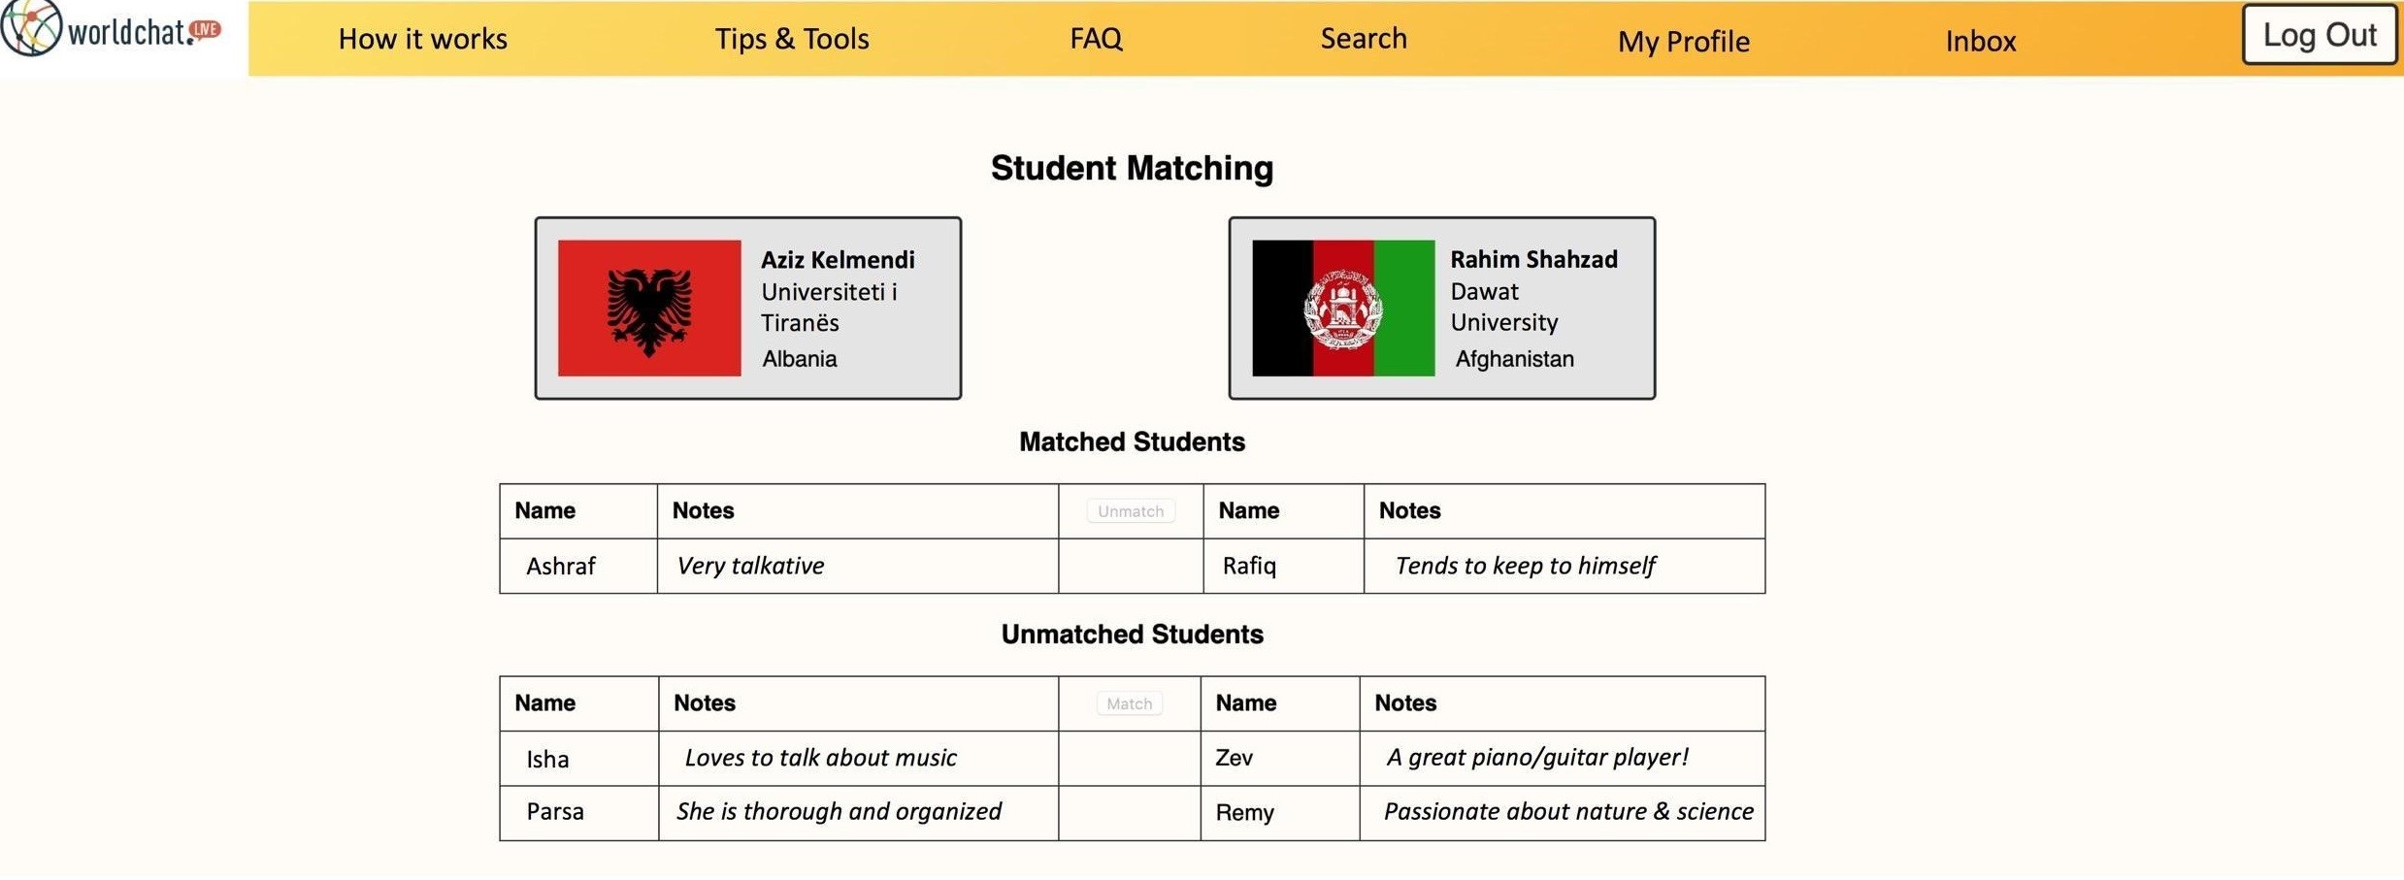Click Rahim Shahzad's name on card

click(1532, 259)
